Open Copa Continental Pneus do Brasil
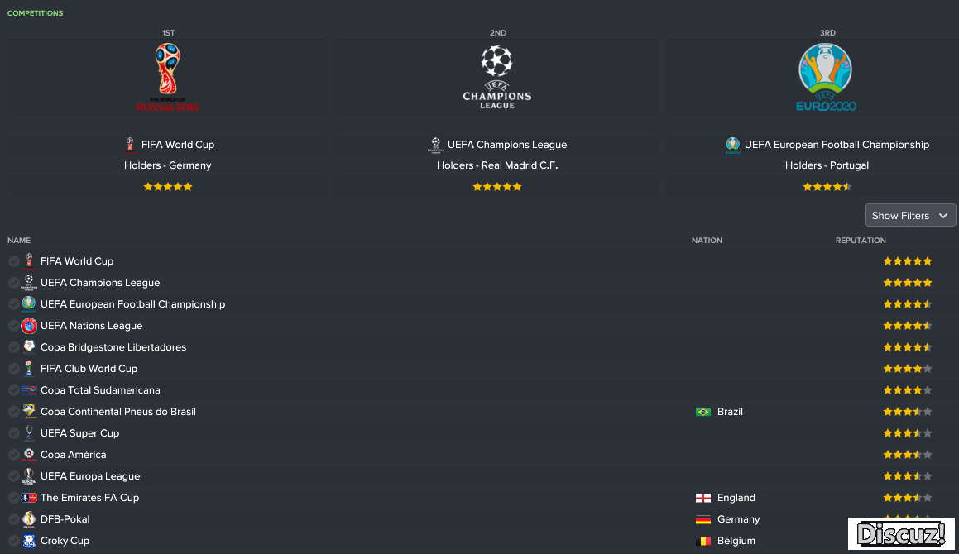This screenshot has height=554, width=959. [118, 412]
